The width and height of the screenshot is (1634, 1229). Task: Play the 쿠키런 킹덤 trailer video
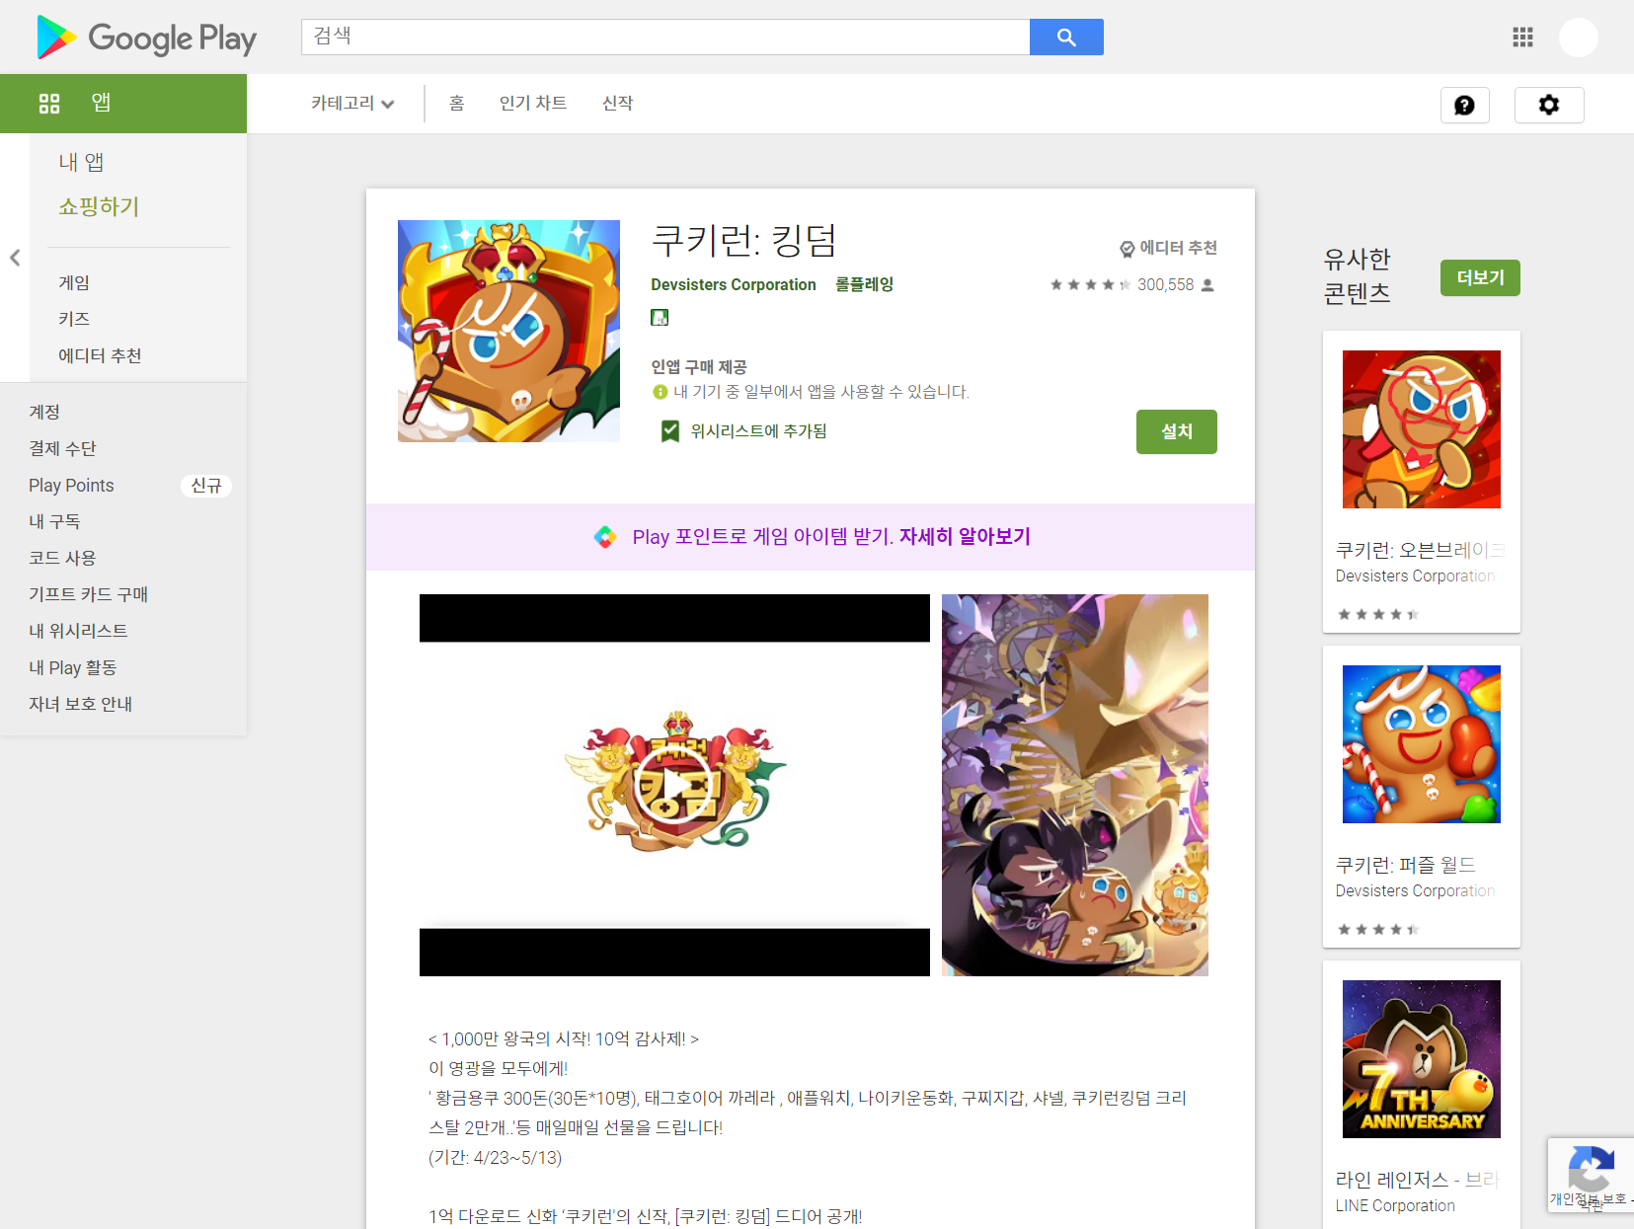(674, 785)
